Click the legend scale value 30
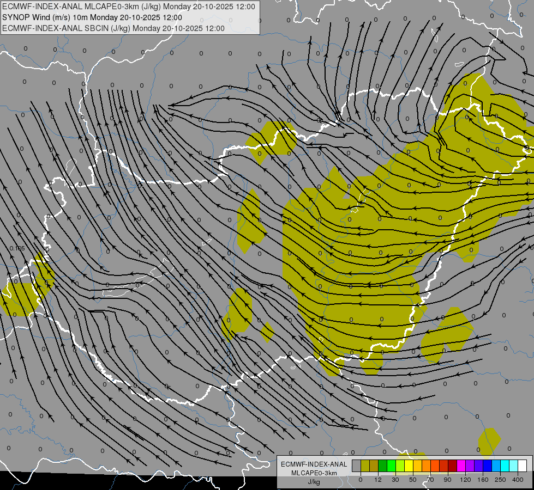Screen dimensions: 534x490 (395, 480)
